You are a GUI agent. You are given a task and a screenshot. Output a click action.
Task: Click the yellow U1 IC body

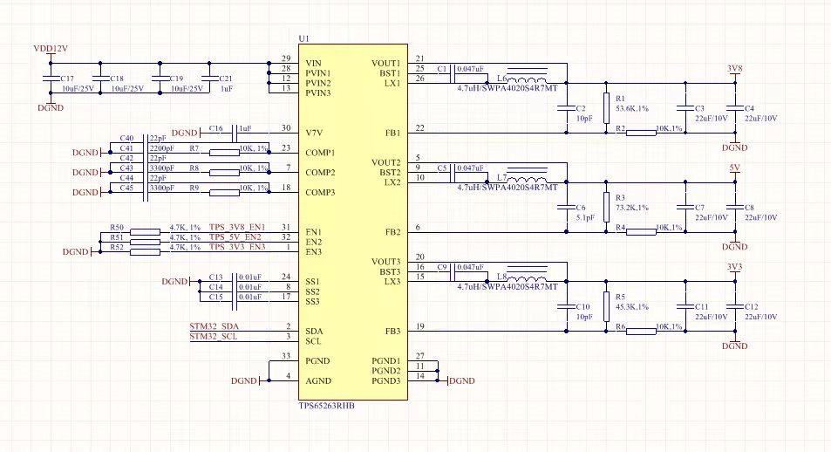point(353,222)
